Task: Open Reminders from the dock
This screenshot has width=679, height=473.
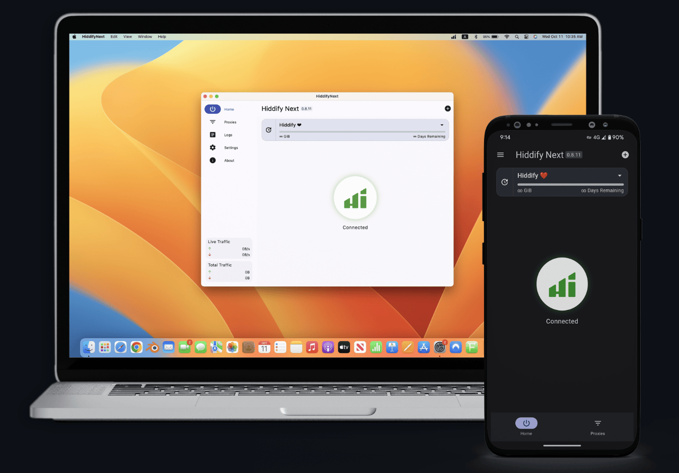Action: point(281,347)
